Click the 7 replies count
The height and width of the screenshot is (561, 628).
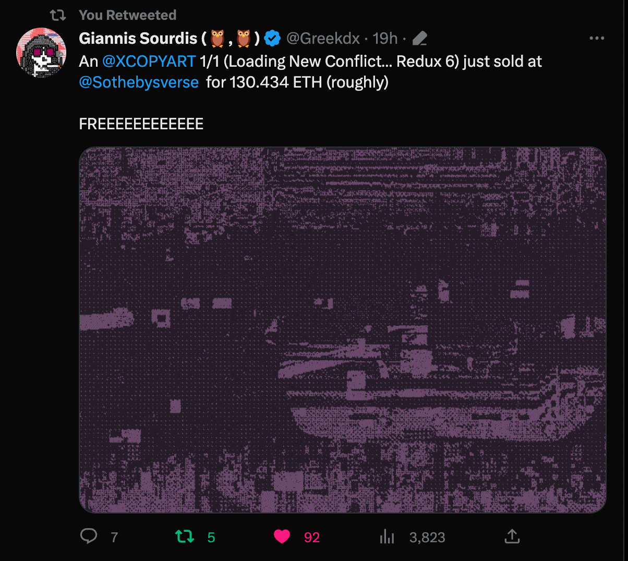coord(114,538)
